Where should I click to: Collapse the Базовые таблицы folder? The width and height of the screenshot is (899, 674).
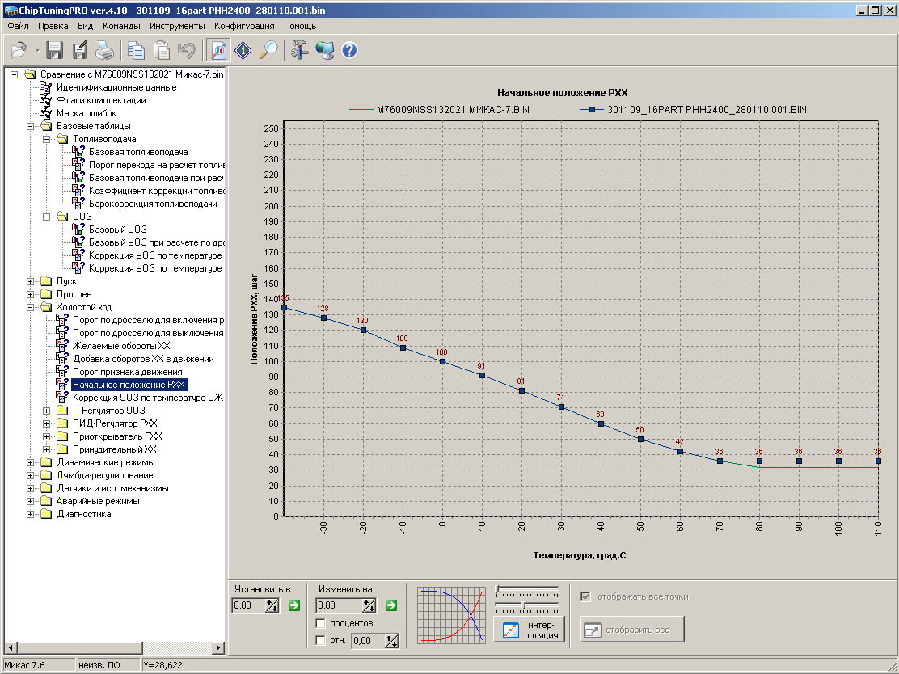[x=31, y=126]
